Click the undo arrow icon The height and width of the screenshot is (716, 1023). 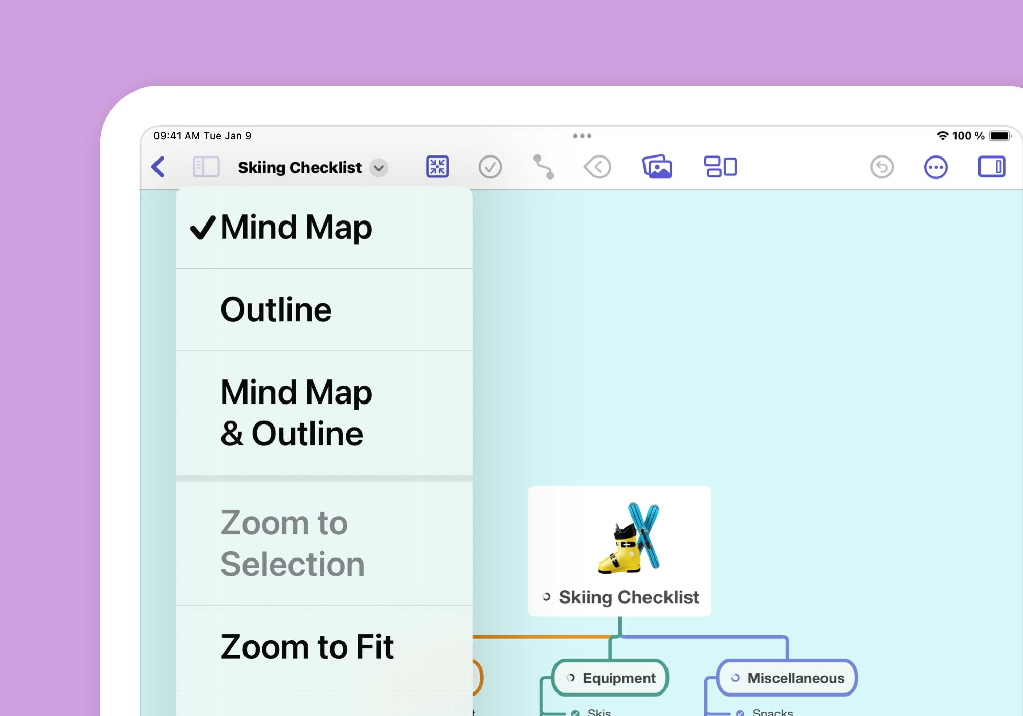(x=882, y=167)
